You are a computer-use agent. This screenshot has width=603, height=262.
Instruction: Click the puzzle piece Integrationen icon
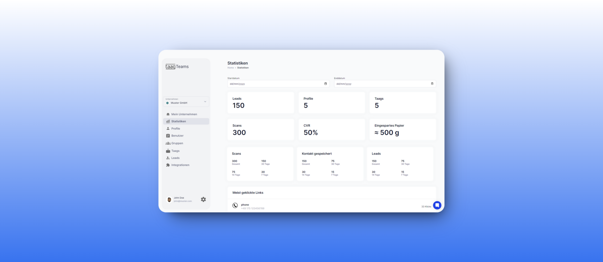(168, 165)
